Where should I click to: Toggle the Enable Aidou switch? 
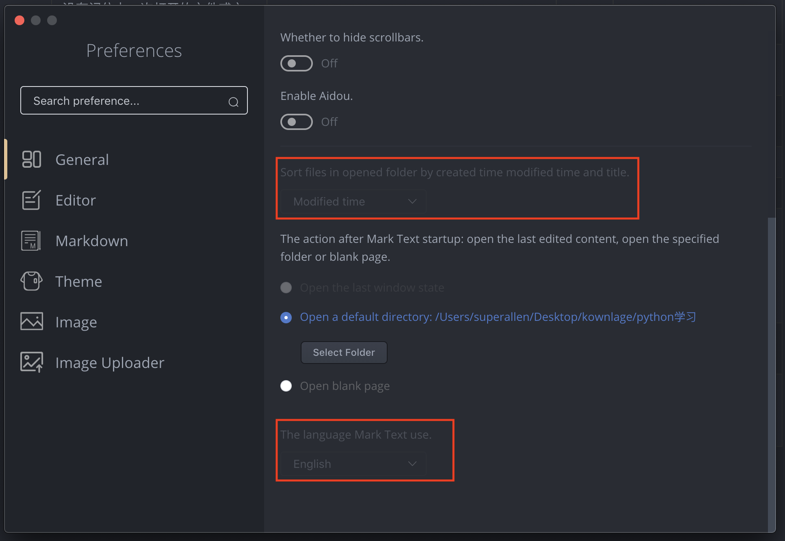point(297,122)
